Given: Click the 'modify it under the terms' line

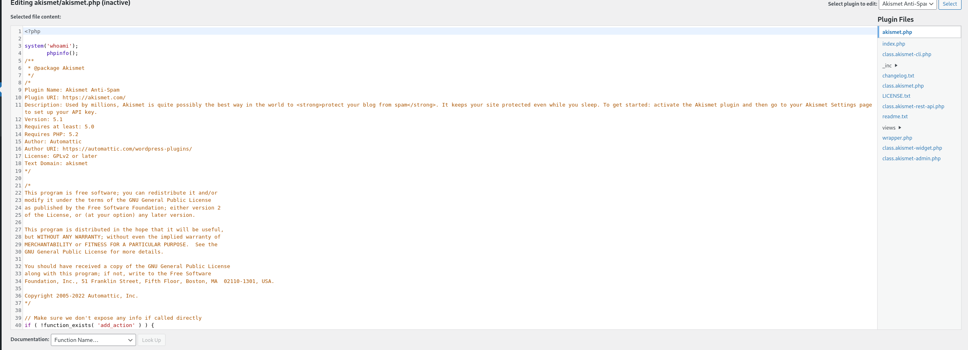Looking at the screenshot, I should (118, 200).
